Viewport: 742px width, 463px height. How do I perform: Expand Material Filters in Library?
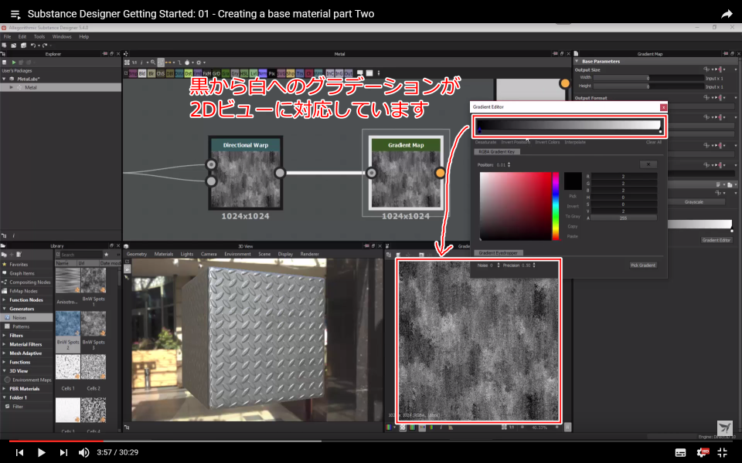5,344
